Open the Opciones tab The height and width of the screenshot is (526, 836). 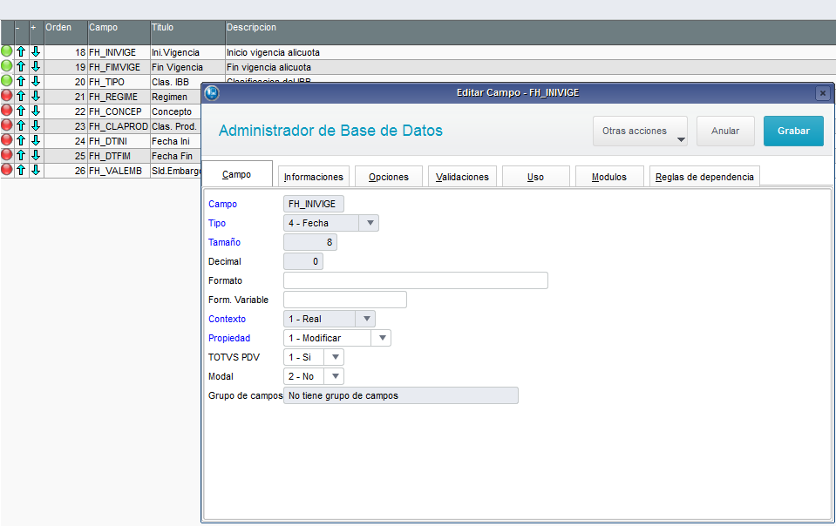pos(389,177)
